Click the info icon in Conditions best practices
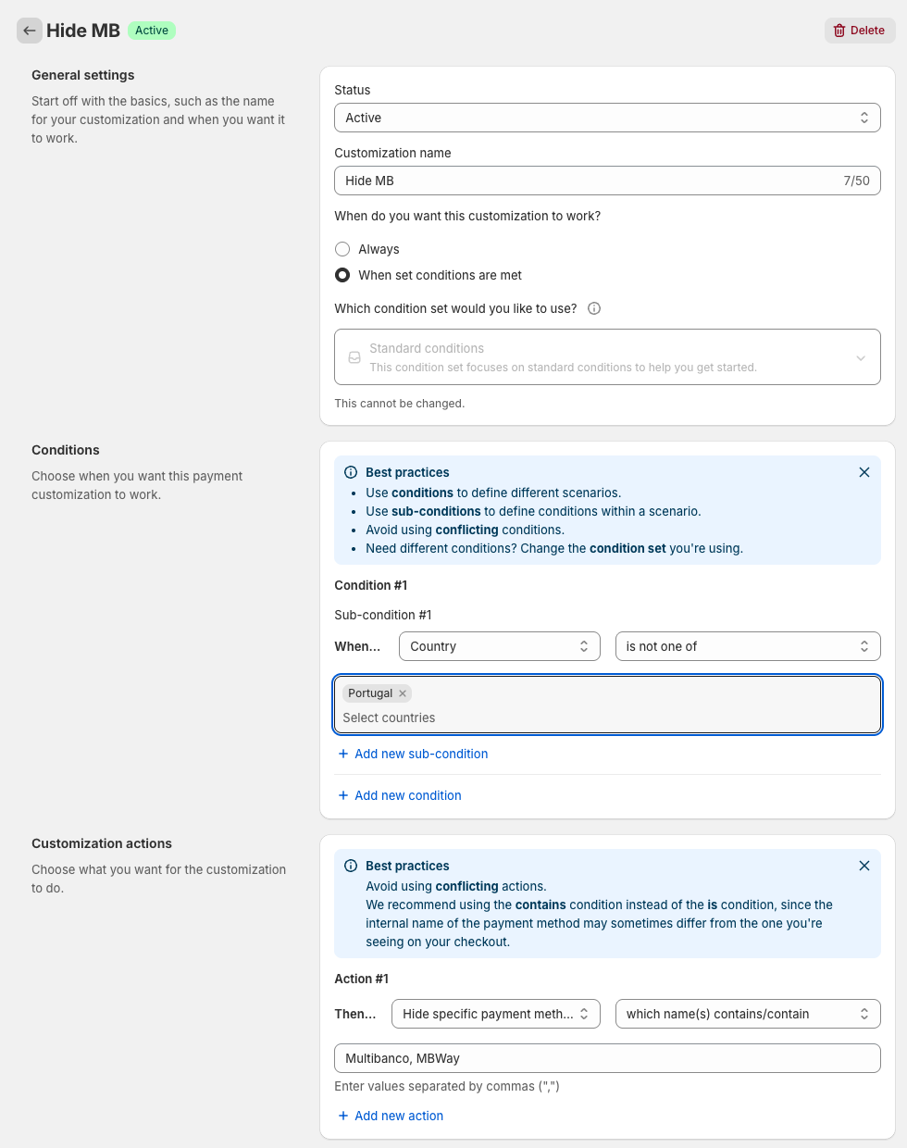907x1148 pixels. point(350,472)
